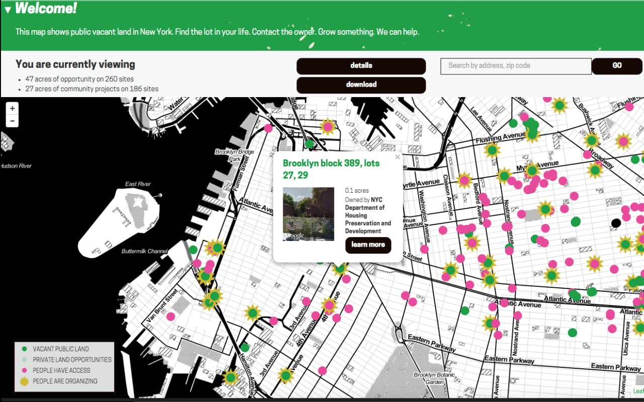The width and height of the screenshot is (644, 402).
Task: Click the zoom out control on the map
Action: (x=12, y=121)
